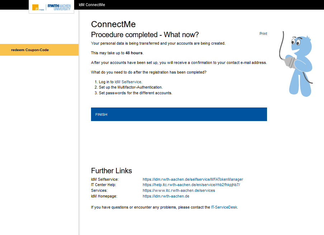
Task: Click the 'Procedure completed - What now?' heading
Action: [x=145, y=35]
